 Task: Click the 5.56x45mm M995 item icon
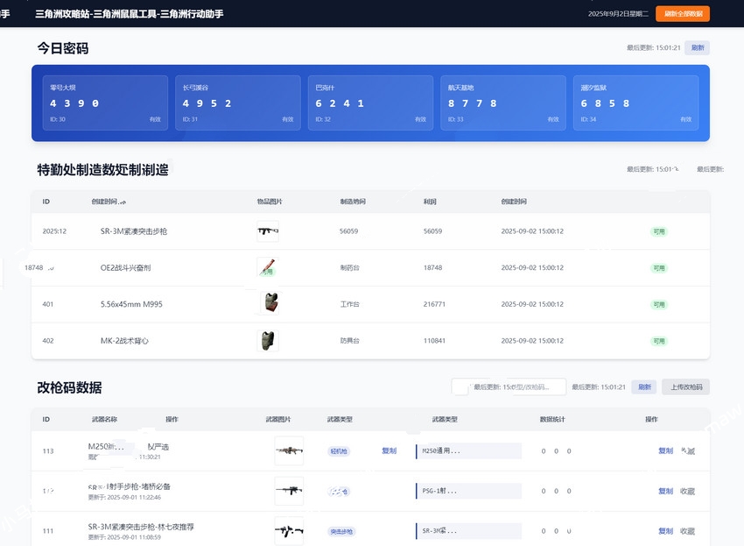point(269,303)
